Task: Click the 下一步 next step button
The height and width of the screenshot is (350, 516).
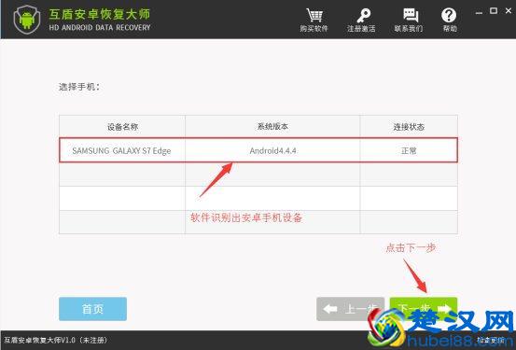Action: coord(424,309)
